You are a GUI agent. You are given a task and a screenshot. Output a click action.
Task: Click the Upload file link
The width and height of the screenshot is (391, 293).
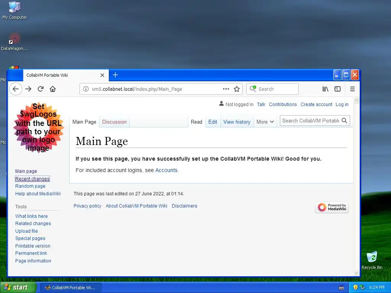coord(26,231)
